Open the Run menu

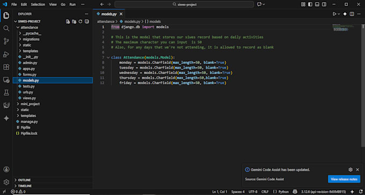(x=72, y=4)
